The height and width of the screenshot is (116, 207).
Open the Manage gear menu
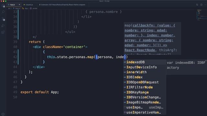pyautogui.click(x=3, y=114)
